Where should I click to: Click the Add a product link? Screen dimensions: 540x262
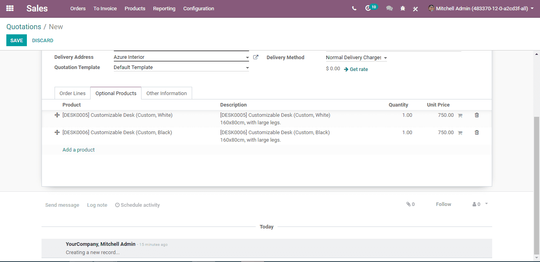pyautogui.click(x=79, y=150)
